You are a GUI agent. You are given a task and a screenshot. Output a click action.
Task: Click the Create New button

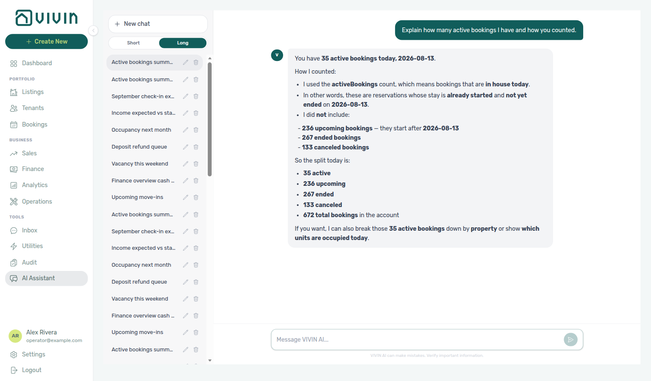(47, 41)
